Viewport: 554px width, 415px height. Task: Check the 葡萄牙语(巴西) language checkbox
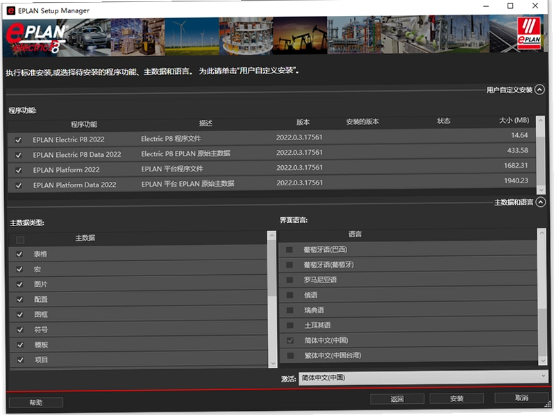tap(289, 250)
